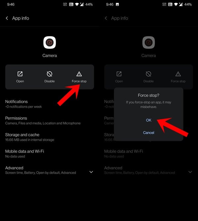Tap the Disable icon in the left panel

coord(49,74)
